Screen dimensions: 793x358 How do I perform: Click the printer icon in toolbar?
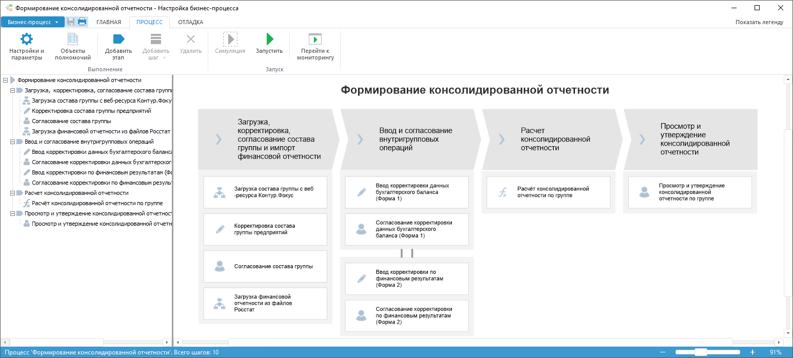pyautogui.click(x=82, y=22)
